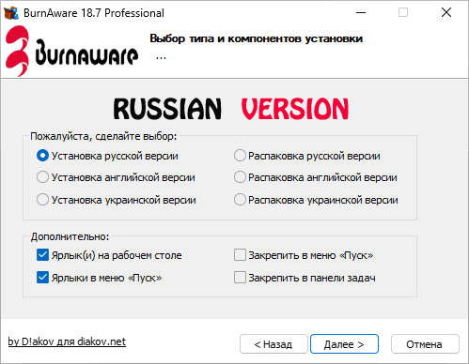Minimize the installer window

point(361,13)
